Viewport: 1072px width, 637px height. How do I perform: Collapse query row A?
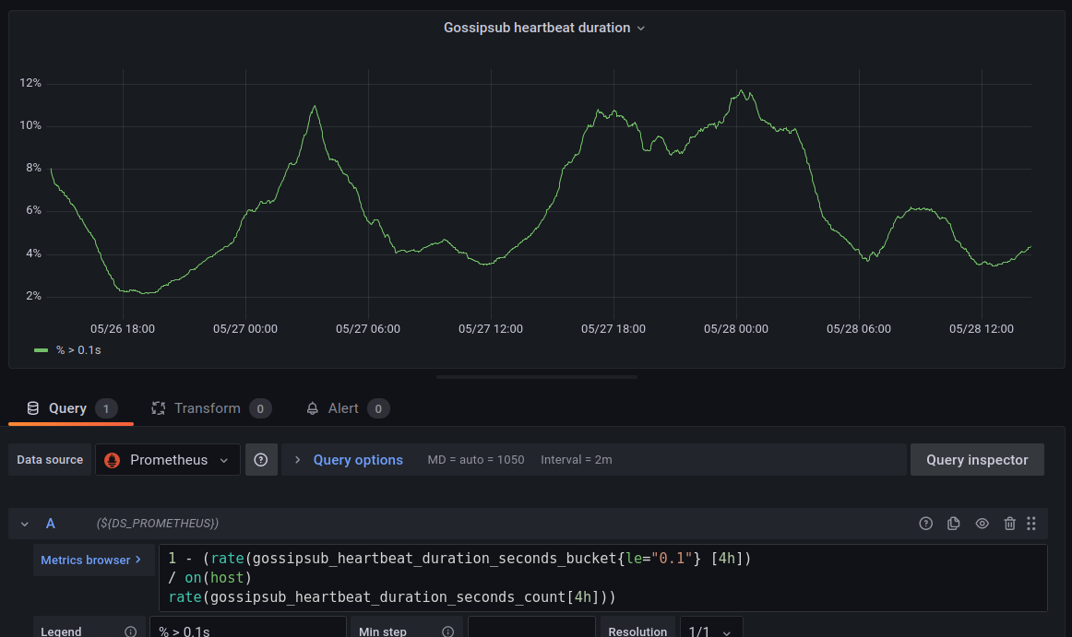pyautogui.click(x=25, y=524)
